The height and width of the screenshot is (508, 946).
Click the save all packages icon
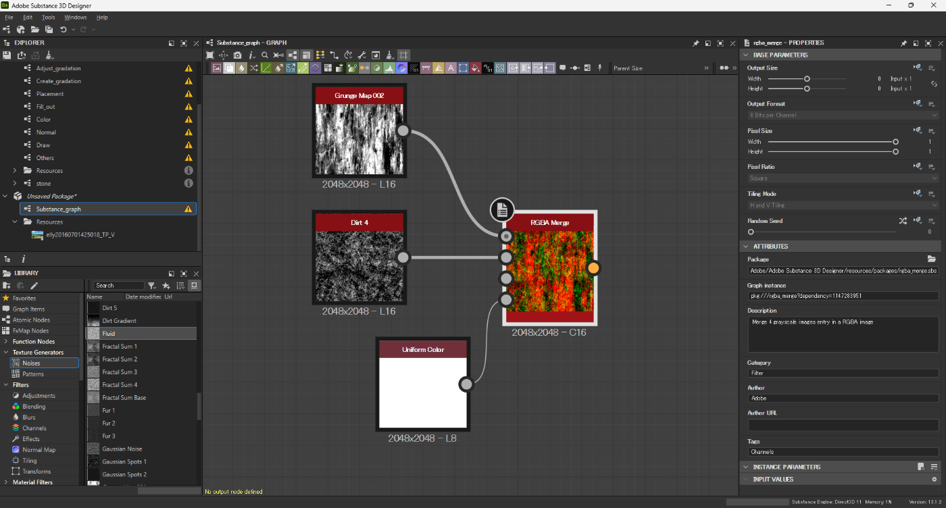(49, 30)
